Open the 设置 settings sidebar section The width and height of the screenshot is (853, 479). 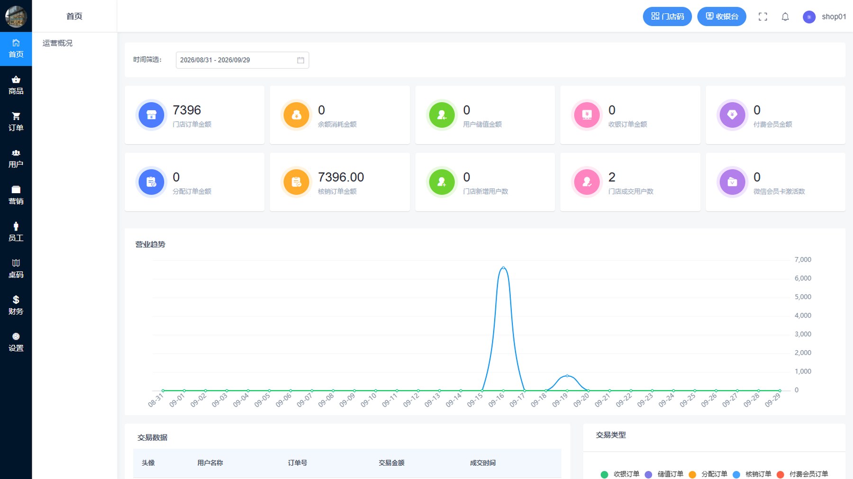point(16,342)
